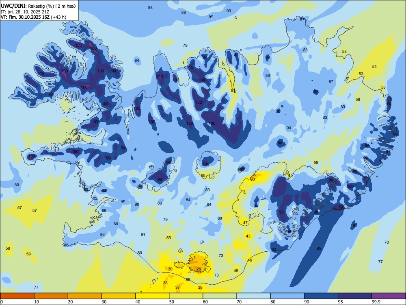406x305 pixels.
Task: Click the "99.9" label on the legend scale
Action: point(376,302)
